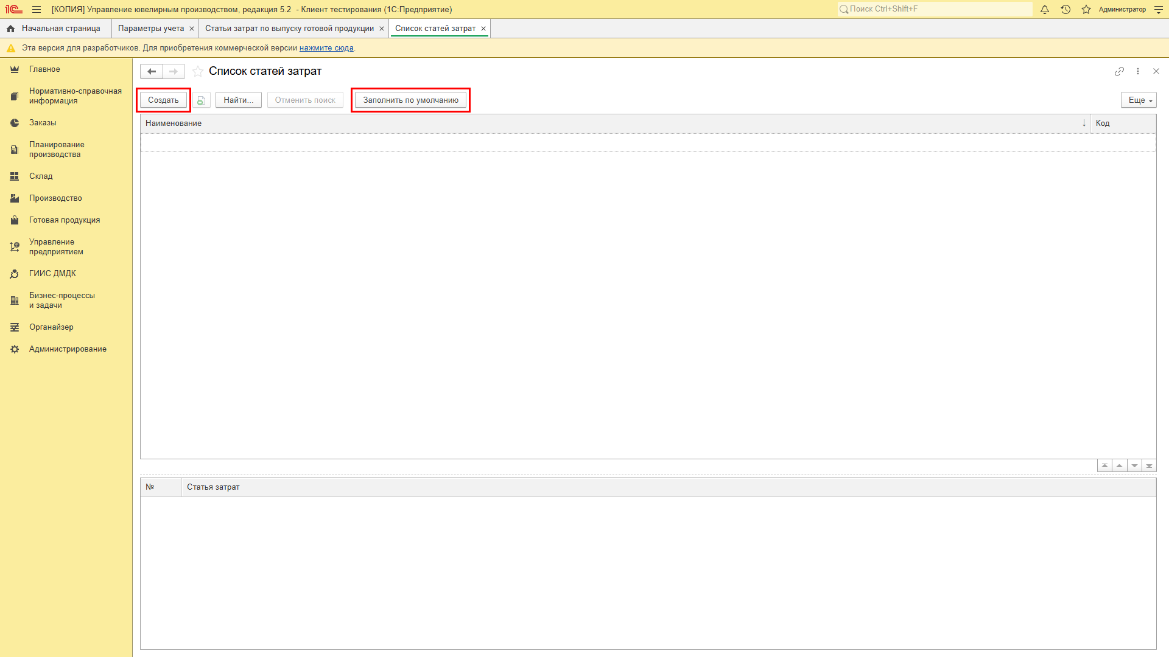Jump to the list's first row arrow
The image size is (1169, 657).
tap(1104, 466)
